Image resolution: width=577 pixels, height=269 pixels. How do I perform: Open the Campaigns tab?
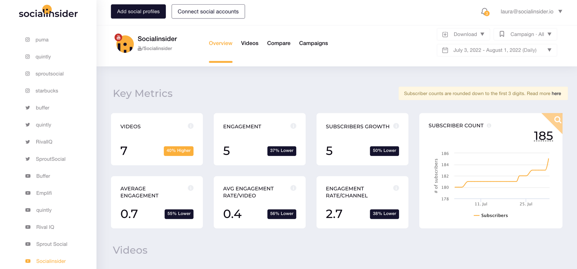tap(314, 43)
